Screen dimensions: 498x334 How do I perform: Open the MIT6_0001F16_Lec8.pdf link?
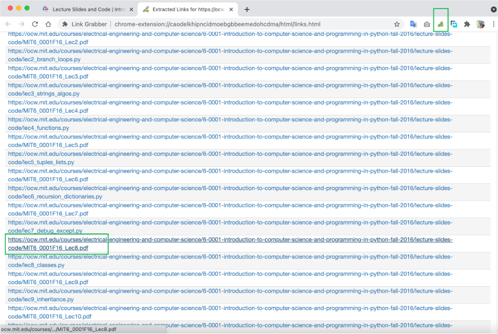pos(230,244)
